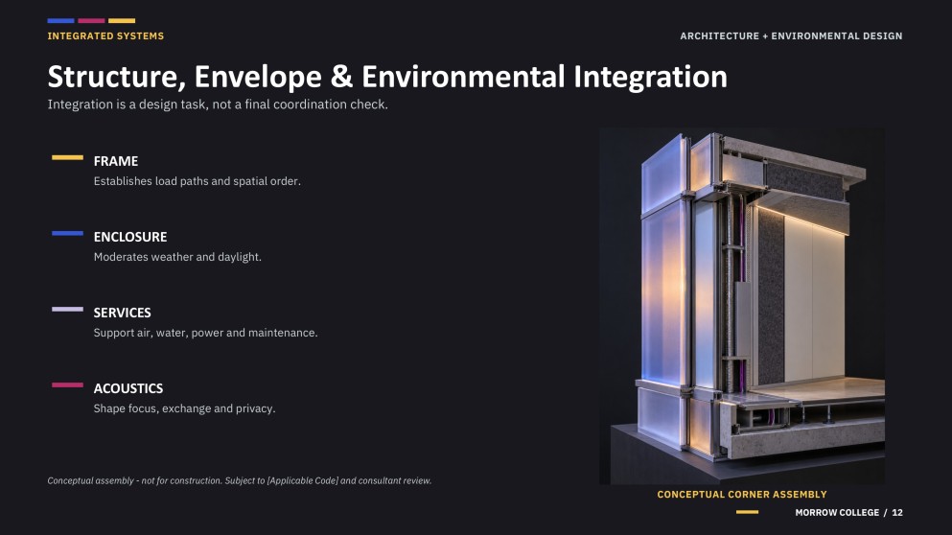Select the 'SERVICES' heading
The image size is (952, 535).
(x=122, y=313)
